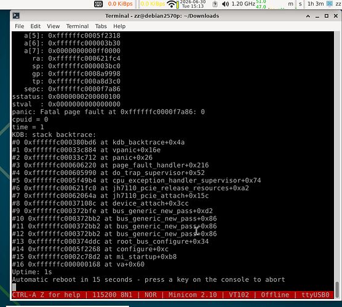The height and width of the screenshot is (307, 342).
Task: Open the Tabs menu
Action: tap(101, 26)
